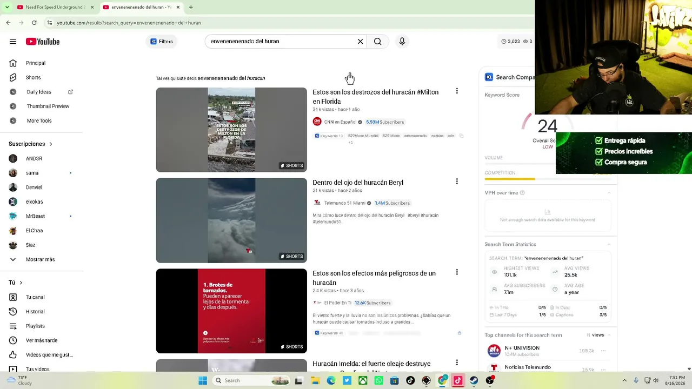Open Ver más tarde watch later list
Image resolution: width=692 pixels, height=389 pixels.
point(42,340)
